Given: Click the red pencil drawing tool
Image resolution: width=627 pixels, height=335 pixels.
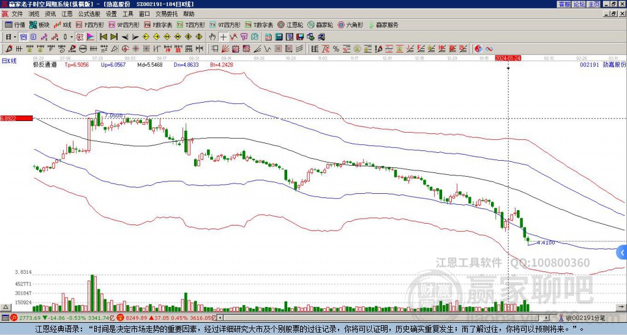Looking at the screenshot, I should (9, 49).
